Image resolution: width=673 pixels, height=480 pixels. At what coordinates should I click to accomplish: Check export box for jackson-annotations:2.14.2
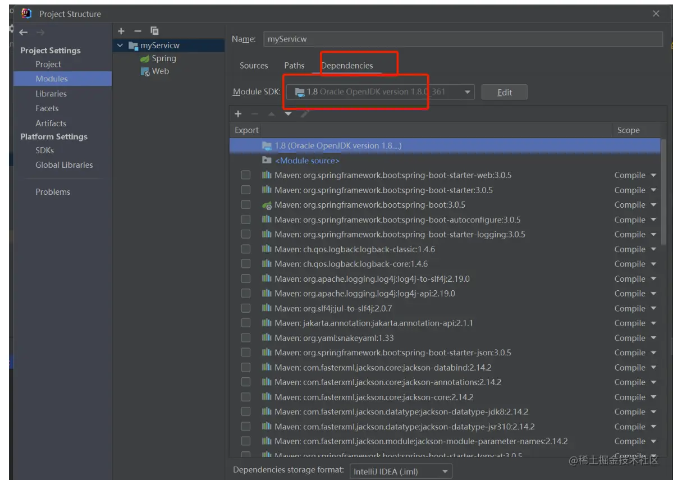[245, 382]
